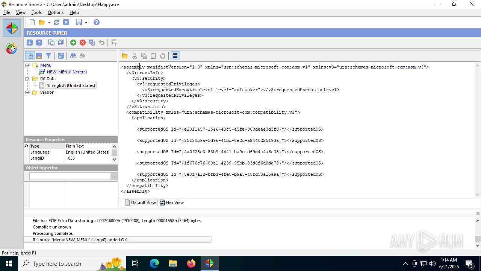Screen dimensions: 481x271
Task: Collapse the Menu tree folder
Action: click(27, 65)
